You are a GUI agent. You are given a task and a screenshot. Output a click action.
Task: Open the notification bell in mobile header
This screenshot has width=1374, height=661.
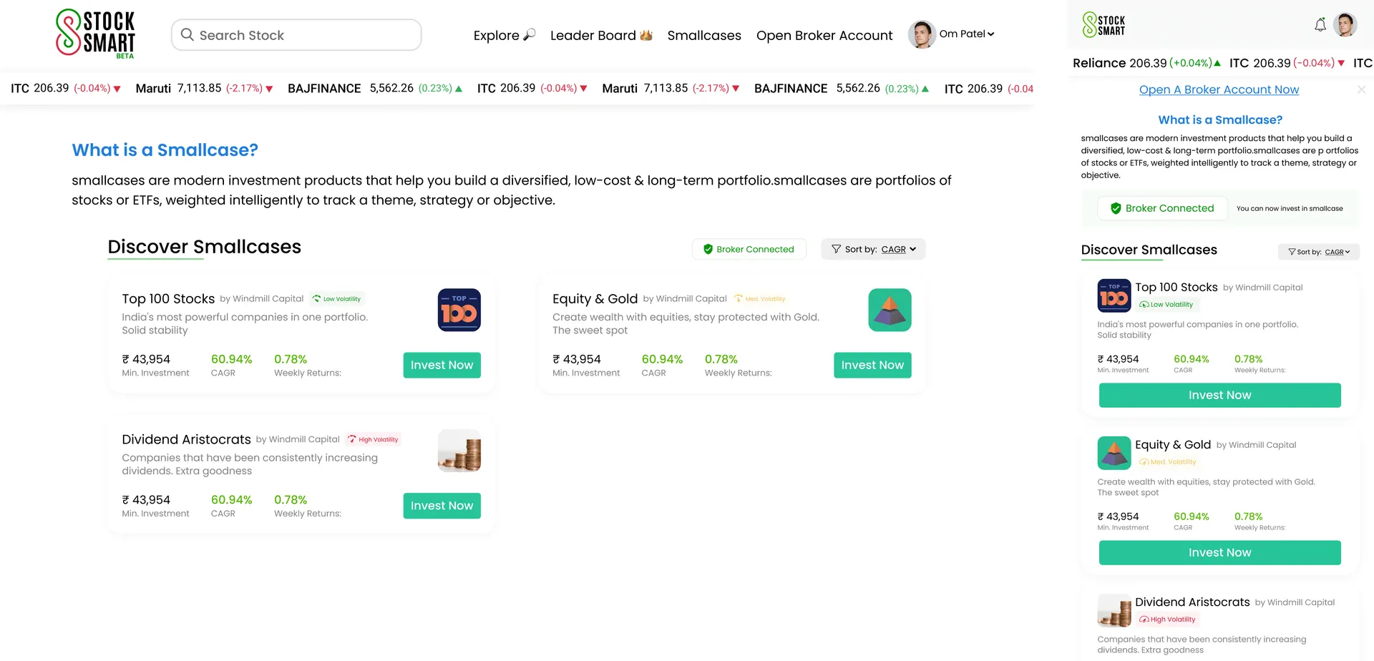tap(1320, 25)
